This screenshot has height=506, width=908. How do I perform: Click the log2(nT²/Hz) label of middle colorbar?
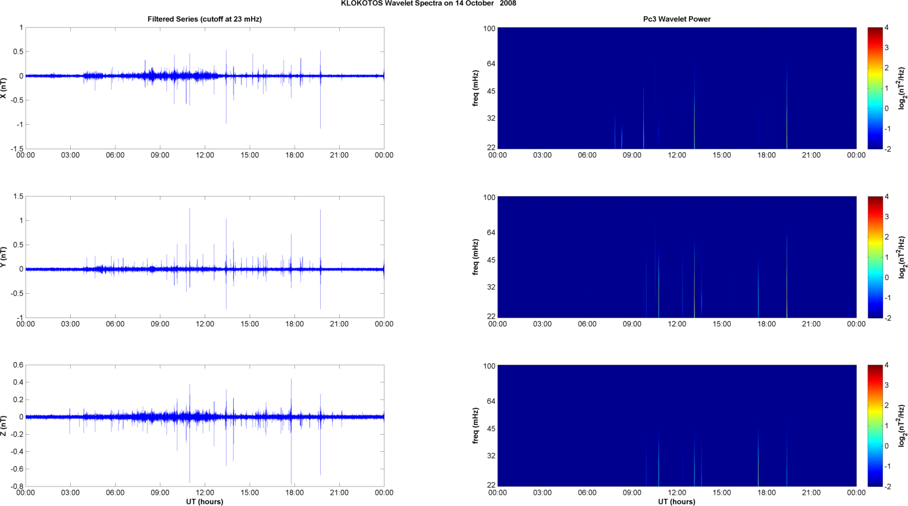[x=902, y=257]
